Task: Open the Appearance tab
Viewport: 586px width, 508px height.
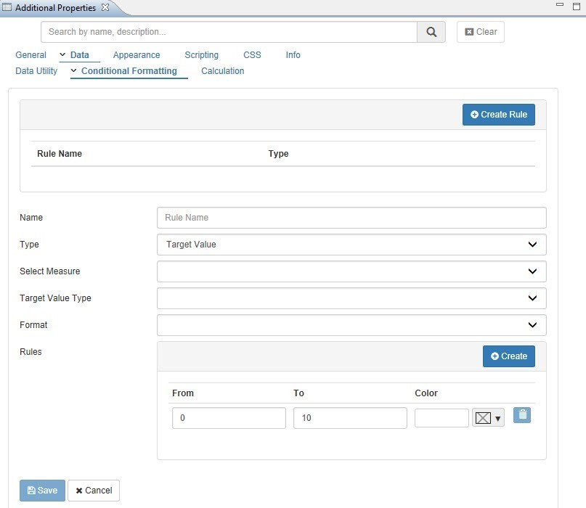Action: pos(137,55)
